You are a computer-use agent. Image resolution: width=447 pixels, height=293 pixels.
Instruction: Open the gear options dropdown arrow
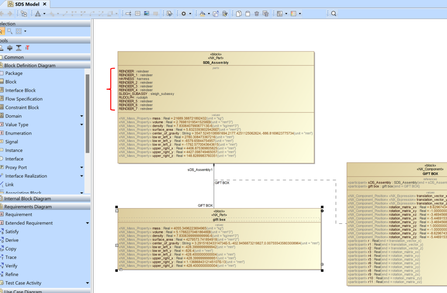pyautogui.click(x=190, y=13)
